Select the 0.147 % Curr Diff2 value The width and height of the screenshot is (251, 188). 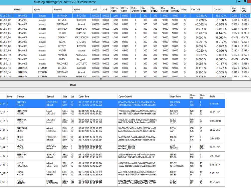222,33
